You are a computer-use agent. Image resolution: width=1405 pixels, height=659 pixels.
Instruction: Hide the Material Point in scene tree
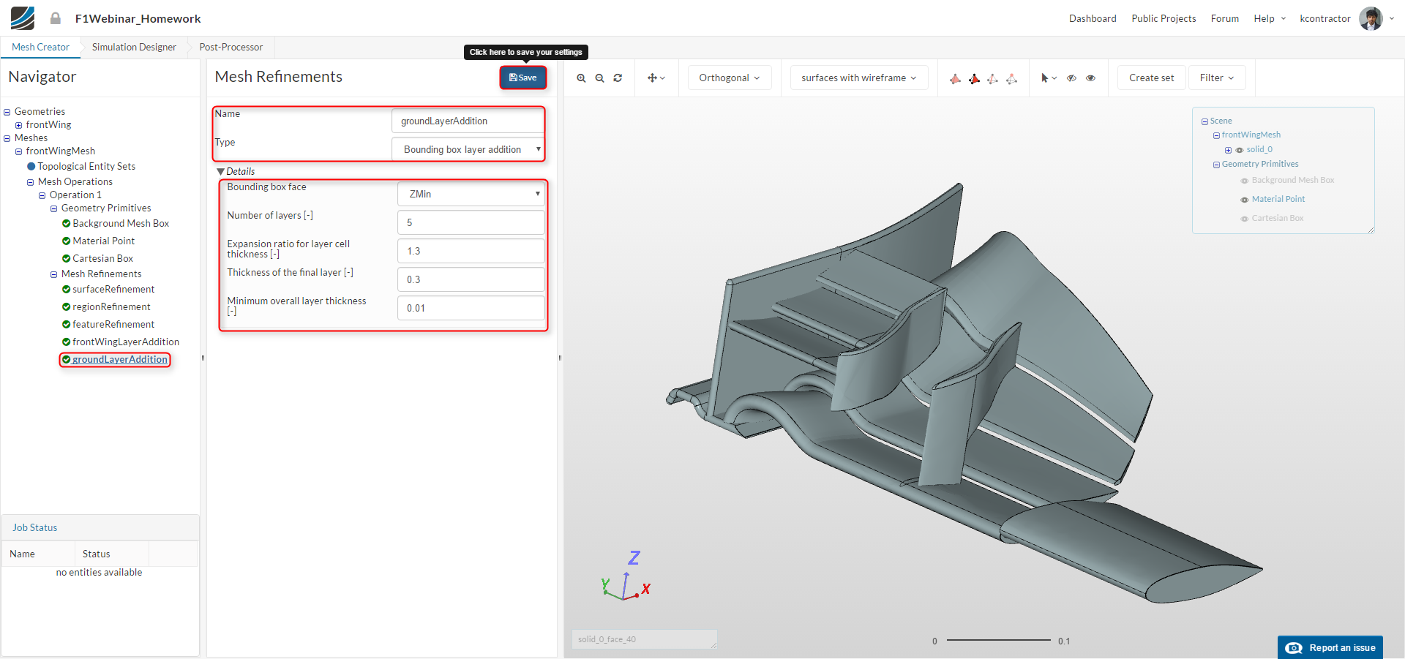pyautogui.click(x=1244, y=200)
